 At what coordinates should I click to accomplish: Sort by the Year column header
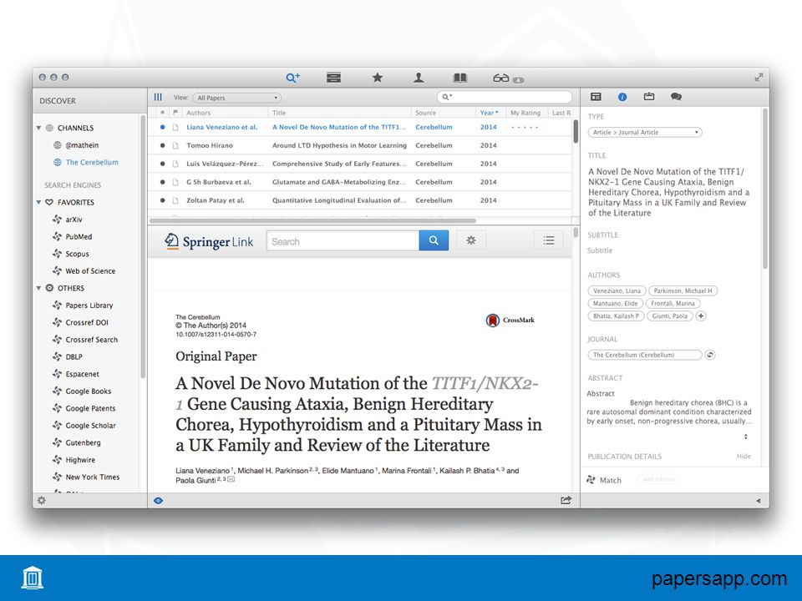[490, 113]
